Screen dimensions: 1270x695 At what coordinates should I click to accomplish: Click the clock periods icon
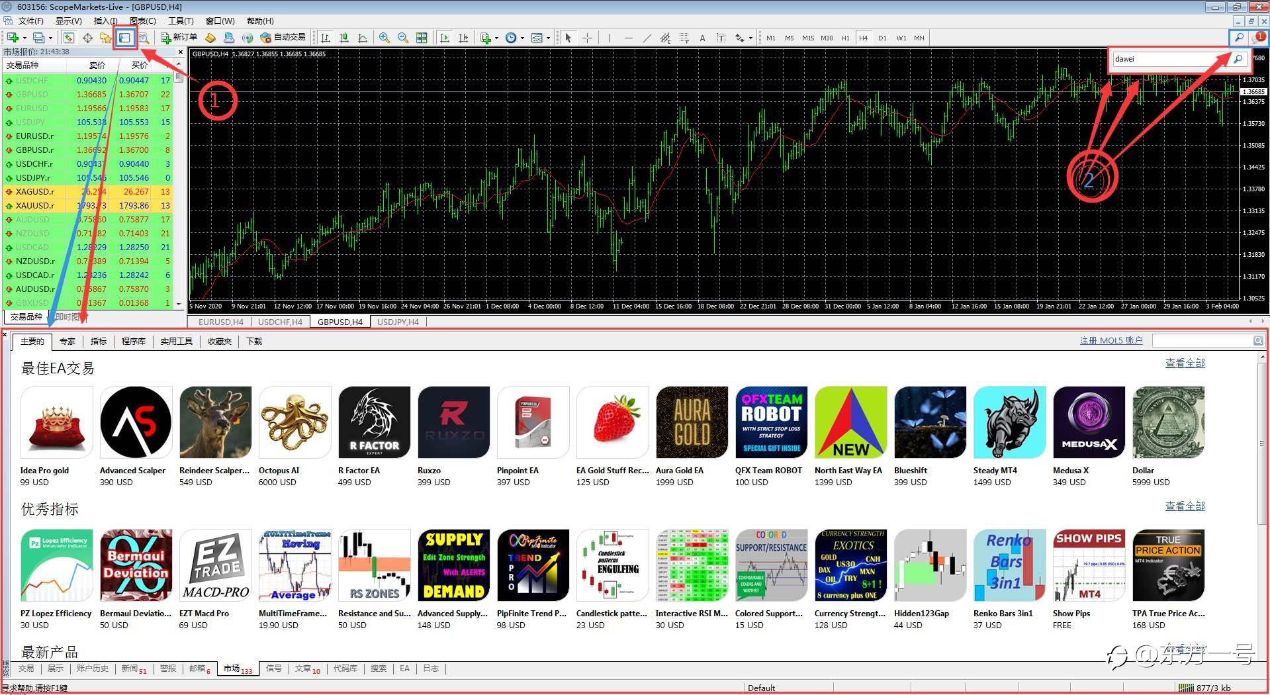coord(510,38)
